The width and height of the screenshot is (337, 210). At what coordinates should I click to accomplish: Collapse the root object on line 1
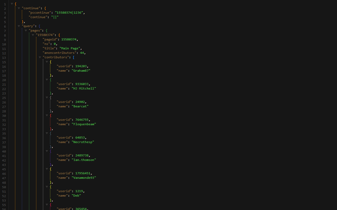(12, 4)
